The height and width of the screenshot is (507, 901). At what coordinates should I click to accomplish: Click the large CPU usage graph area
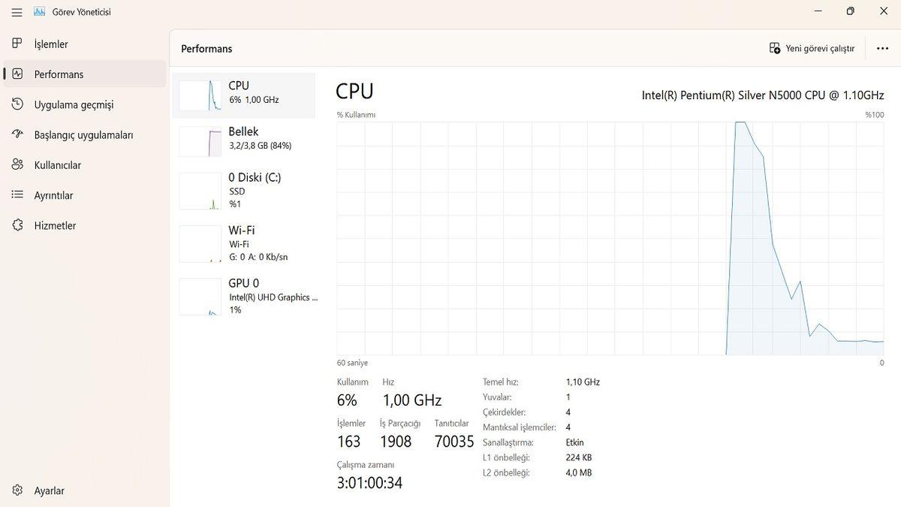(x=610, y=238)
